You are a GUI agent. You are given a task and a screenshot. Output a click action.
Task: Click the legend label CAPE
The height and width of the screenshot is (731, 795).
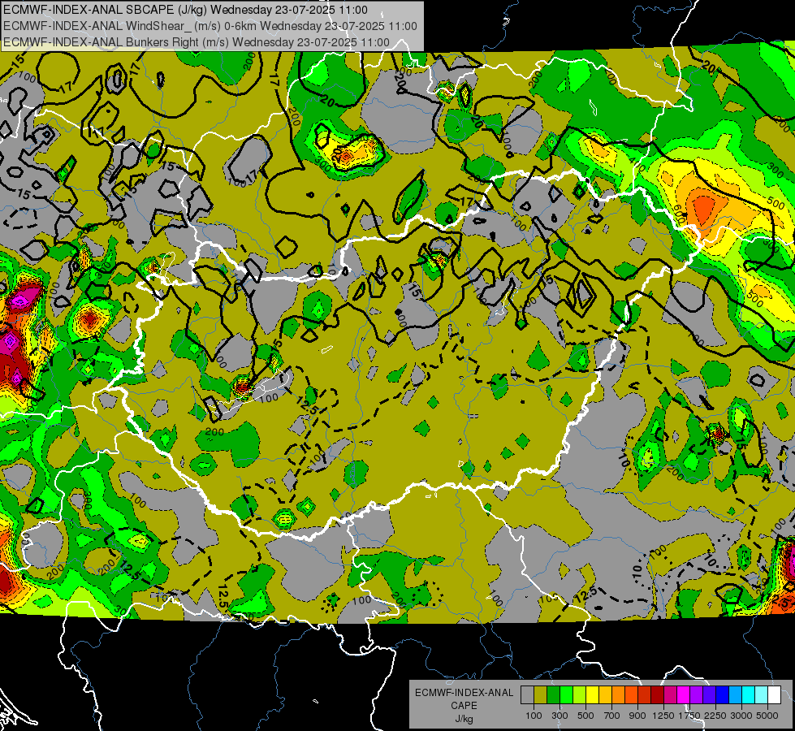pos(464,705)
